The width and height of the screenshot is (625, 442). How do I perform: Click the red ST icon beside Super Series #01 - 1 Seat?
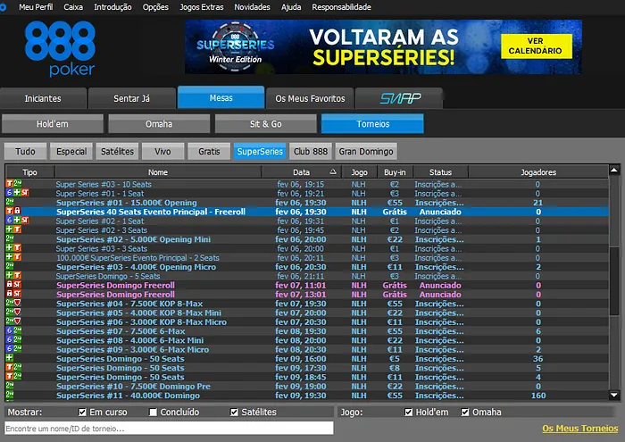pyautogui.click(x=25, y=193)
